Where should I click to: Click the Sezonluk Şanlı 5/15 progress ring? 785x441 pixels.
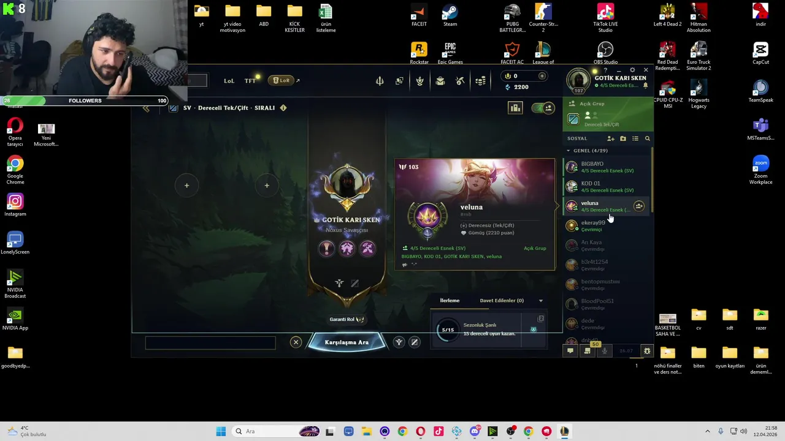click(x=448, y=330)
